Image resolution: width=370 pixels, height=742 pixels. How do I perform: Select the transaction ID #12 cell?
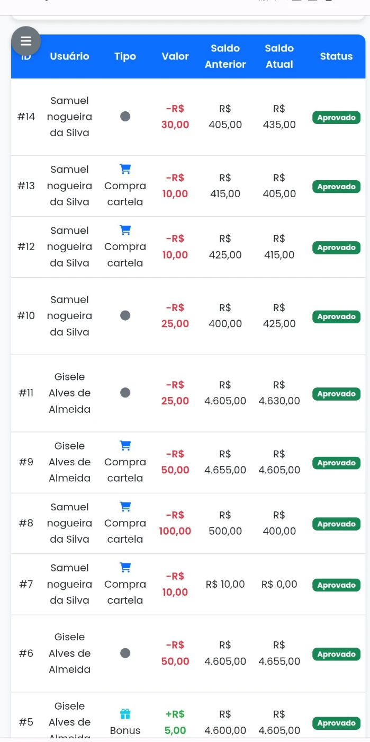click(26, 246)
